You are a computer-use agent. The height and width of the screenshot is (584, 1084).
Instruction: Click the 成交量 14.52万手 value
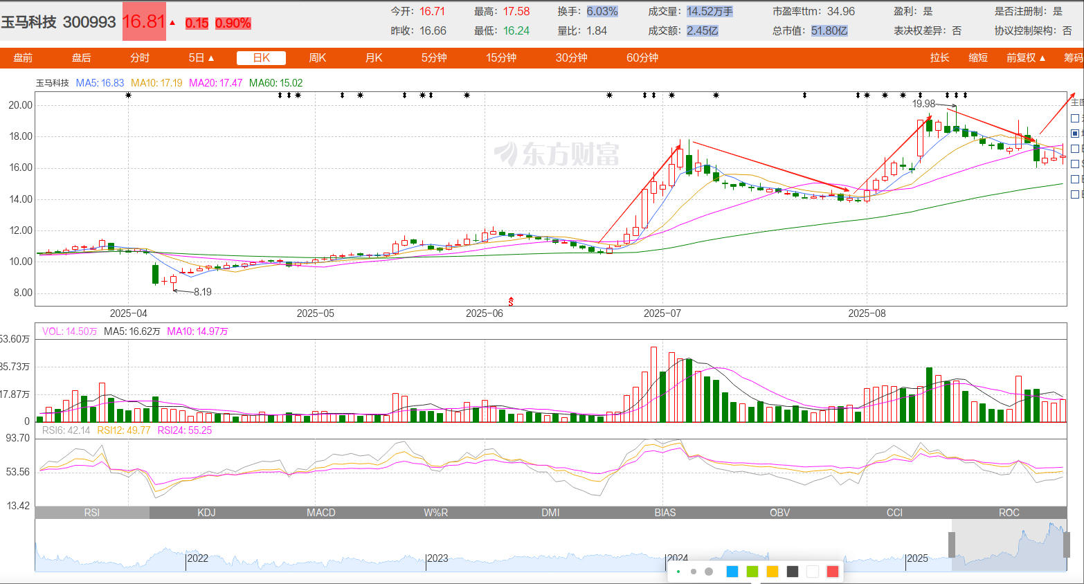click(x=710, y=12)
